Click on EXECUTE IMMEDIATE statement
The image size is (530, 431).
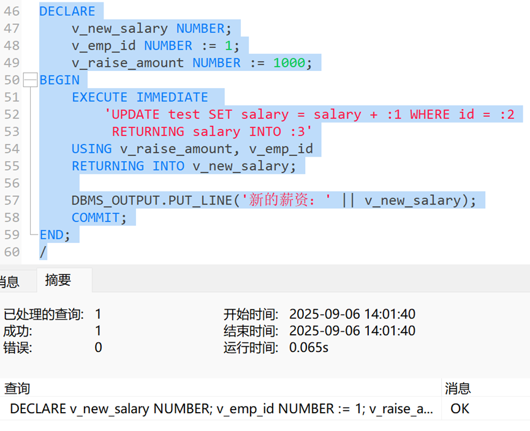(140, 97)
